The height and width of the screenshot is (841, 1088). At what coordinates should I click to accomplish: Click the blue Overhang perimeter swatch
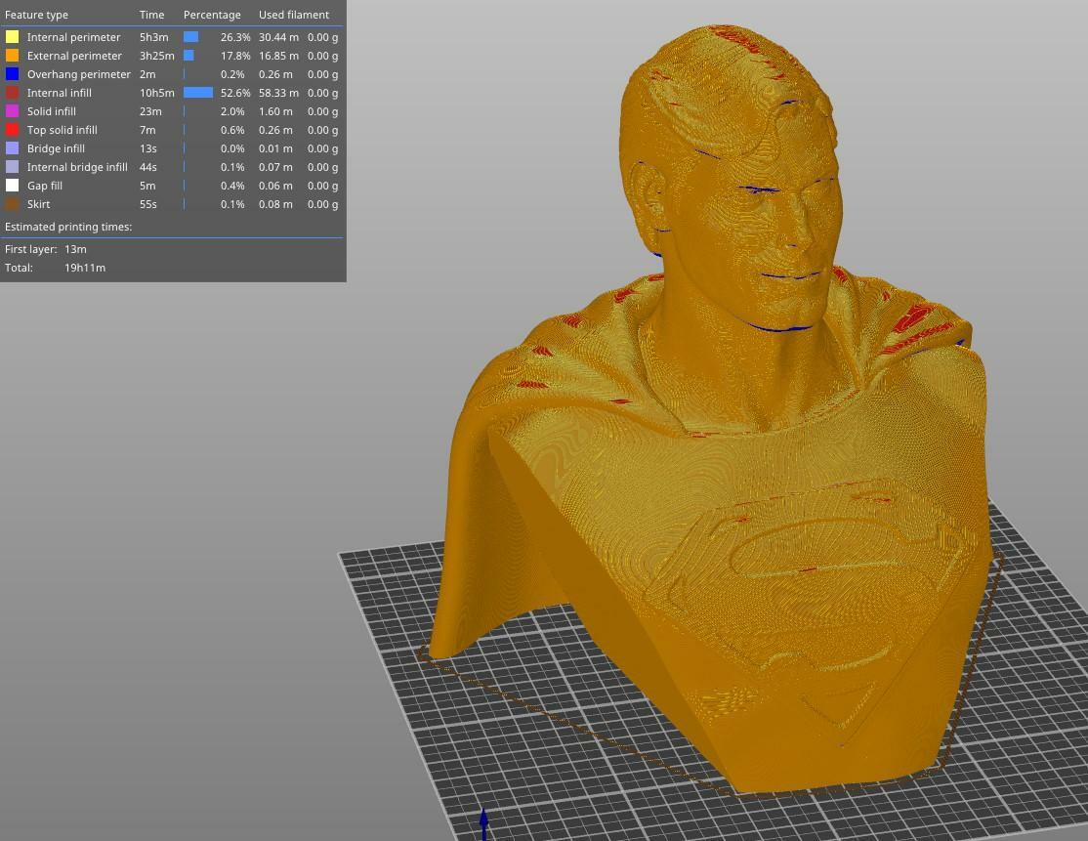12,74
